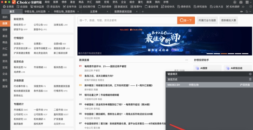Select 我的 in the sidebar
Viewport: 253px width, 130px height.
[x=5, y=17]
